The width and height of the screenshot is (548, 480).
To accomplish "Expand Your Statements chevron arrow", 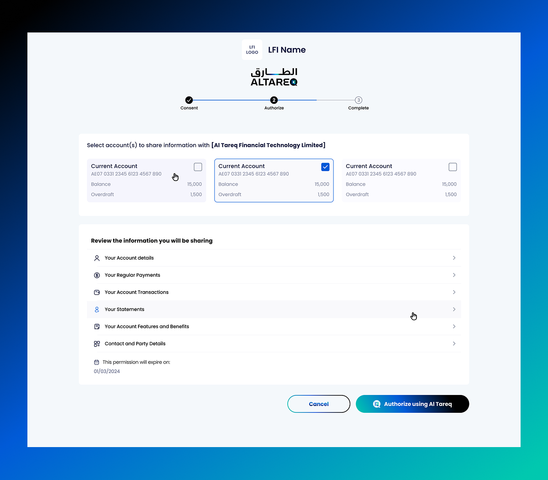I will click(x=454, y=309).
